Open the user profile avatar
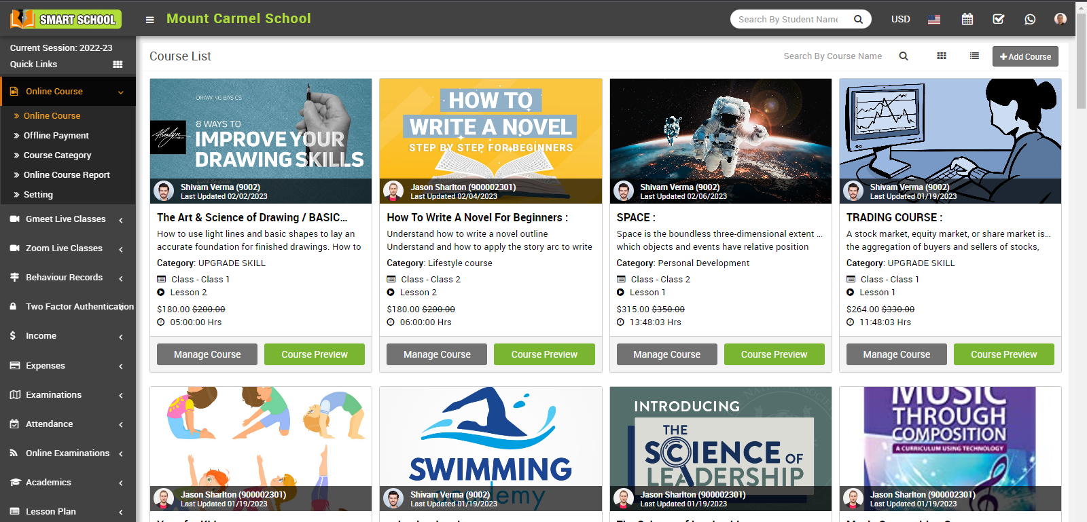Viewport: 1087px width, 522px height. click(x=1060, y=19)
